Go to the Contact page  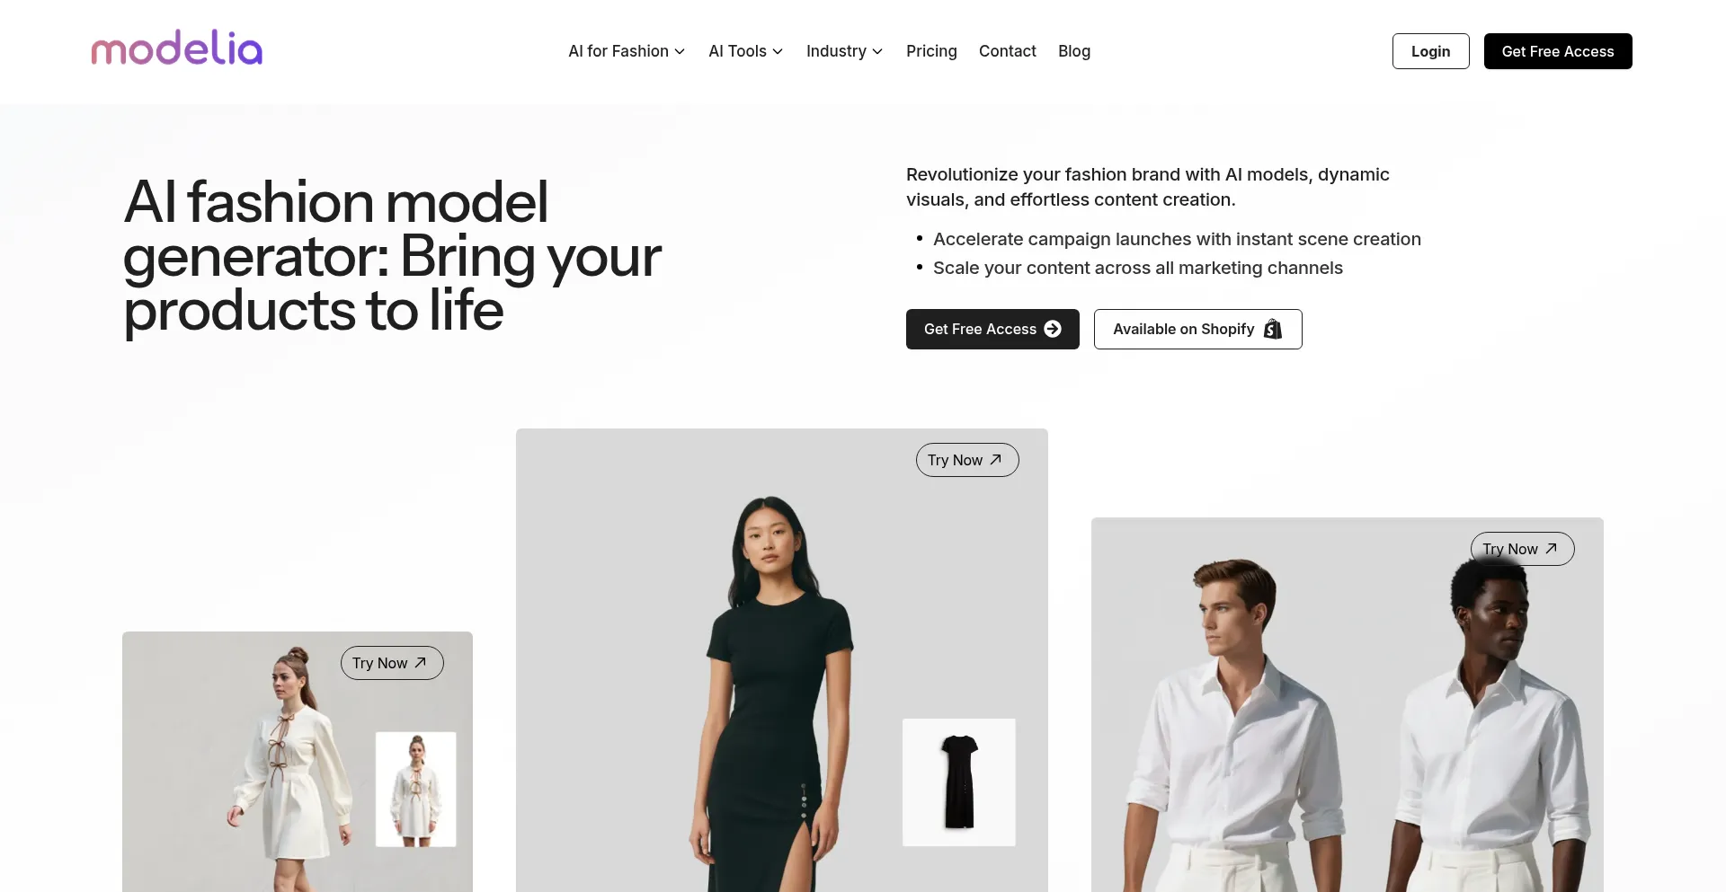[1007, 51]
